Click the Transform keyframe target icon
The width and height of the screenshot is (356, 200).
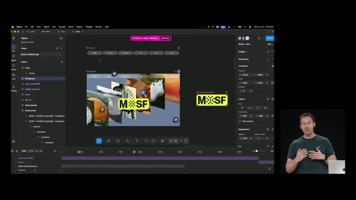(273, 66)
